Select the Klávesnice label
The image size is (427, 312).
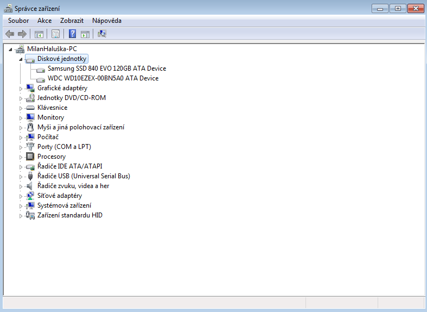coord(52,108)
